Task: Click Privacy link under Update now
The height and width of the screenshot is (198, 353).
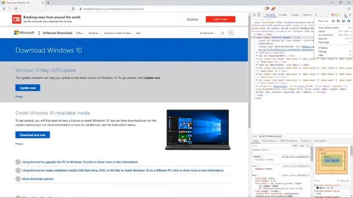Action: [19, 97]
